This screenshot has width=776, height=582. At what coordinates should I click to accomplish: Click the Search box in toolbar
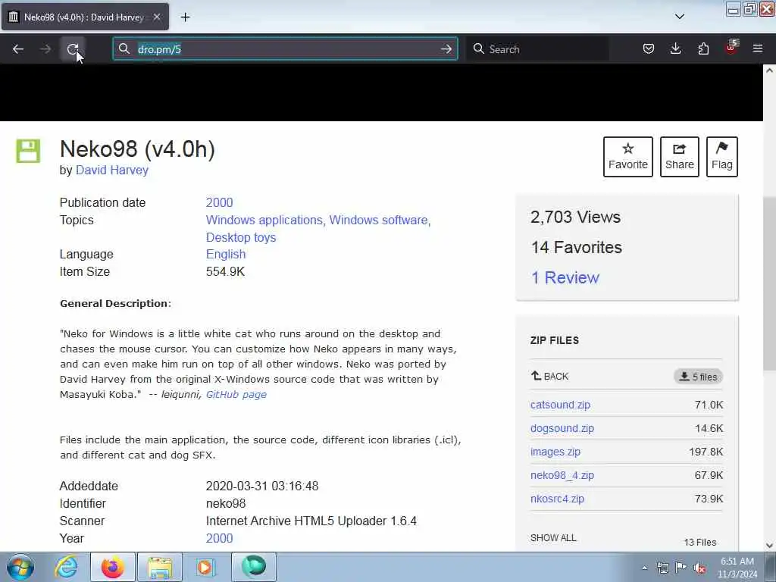(x=537, y=49)
